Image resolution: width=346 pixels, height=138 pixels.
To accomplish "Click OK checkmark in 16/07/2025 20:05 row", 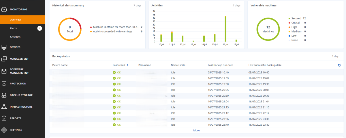I will pos(114,90).
